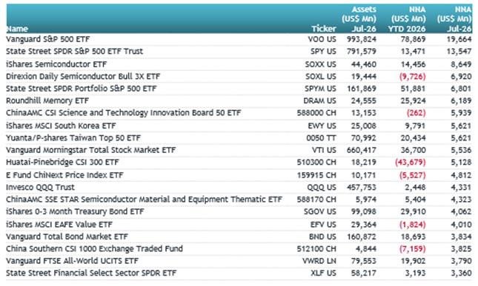Screen dimensions: 478x286
Task: Click the Ticker column header
Action: (x=324, y=29)
